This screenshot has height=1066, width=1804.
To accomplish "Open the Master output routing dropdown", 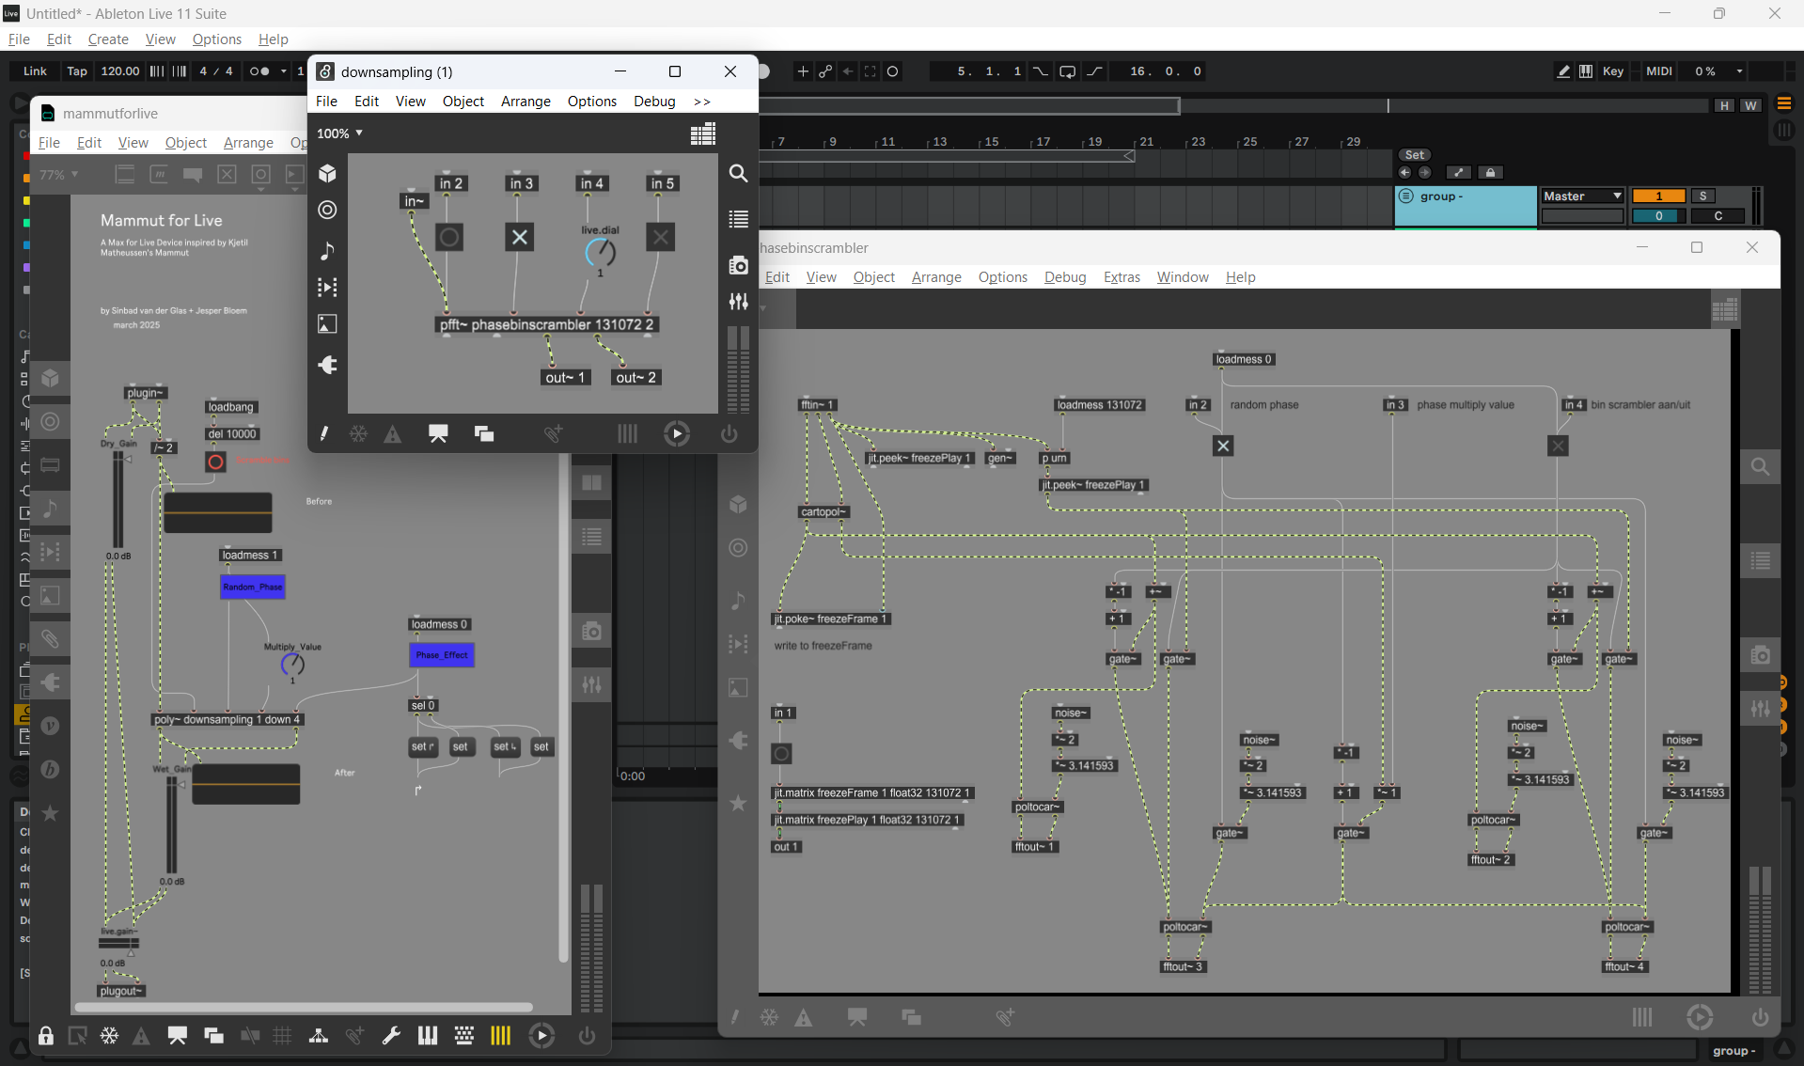I will (1583, 196).
